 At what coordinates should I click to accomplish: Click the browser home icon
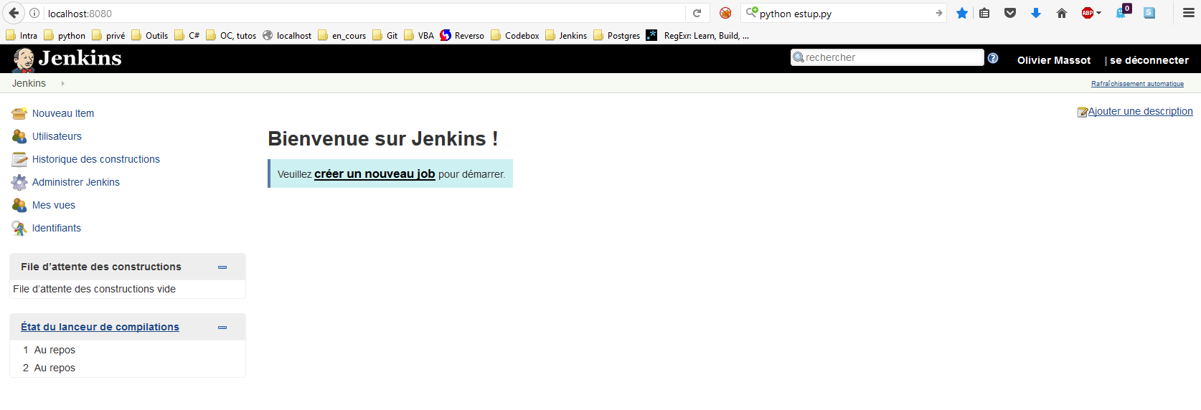click(1062, 13)
